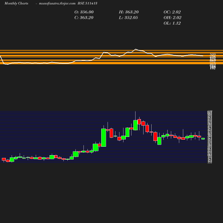Click the close value 'C: 363.20'
Screen dimensions: 223x223
[84, 18]
